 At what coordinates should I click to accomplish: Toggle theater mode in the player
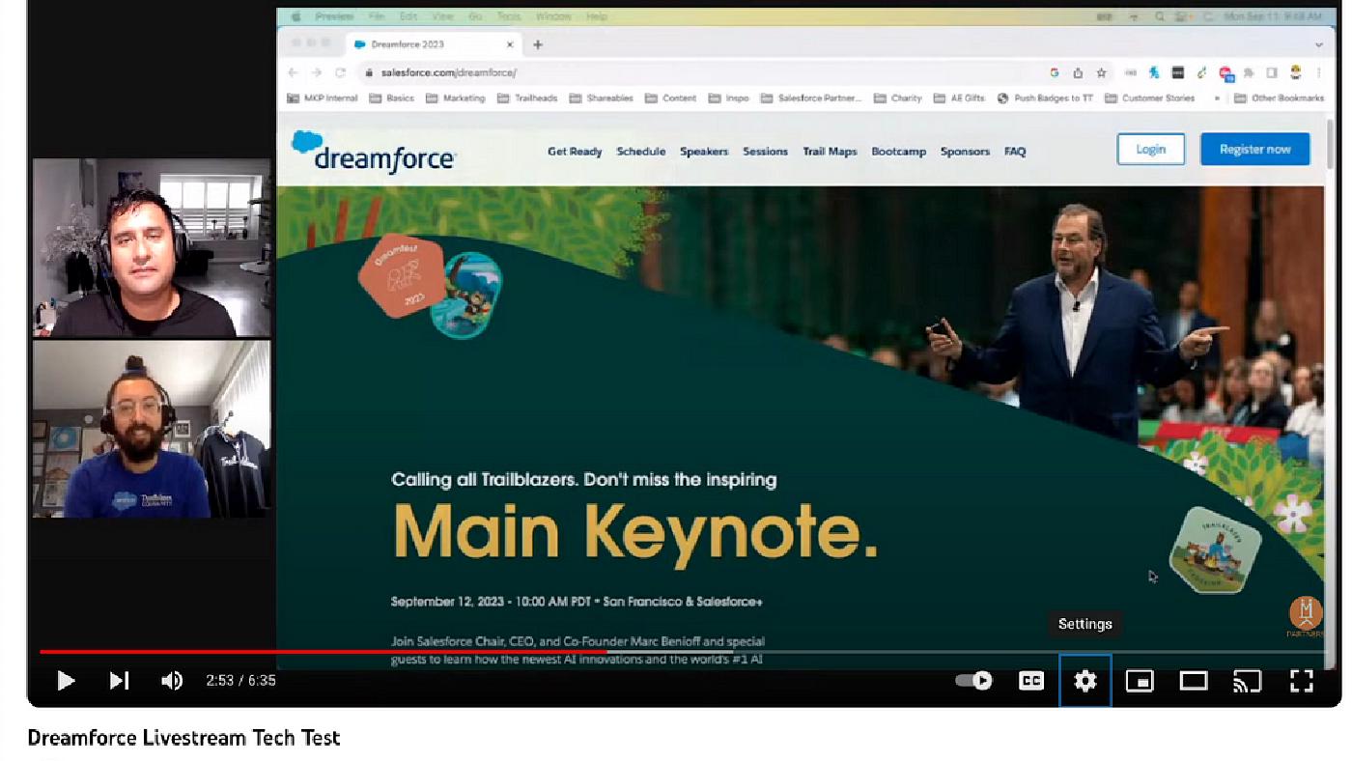(x=1193, y=681)
